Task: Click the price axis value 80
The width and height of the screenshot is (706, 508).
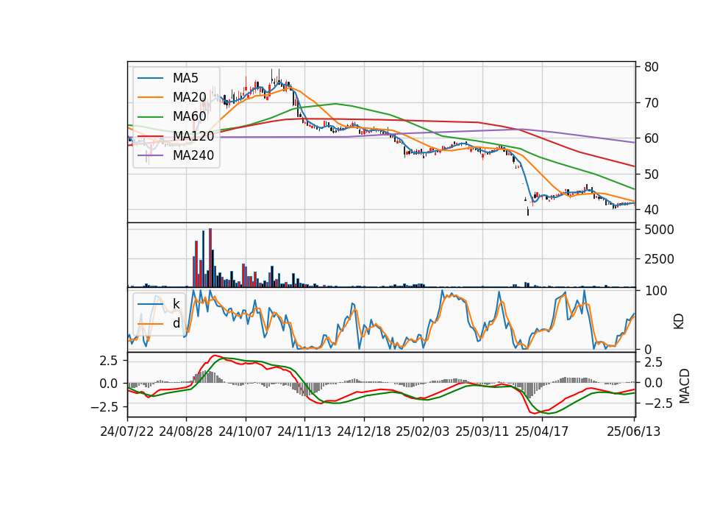Action: 651,67
